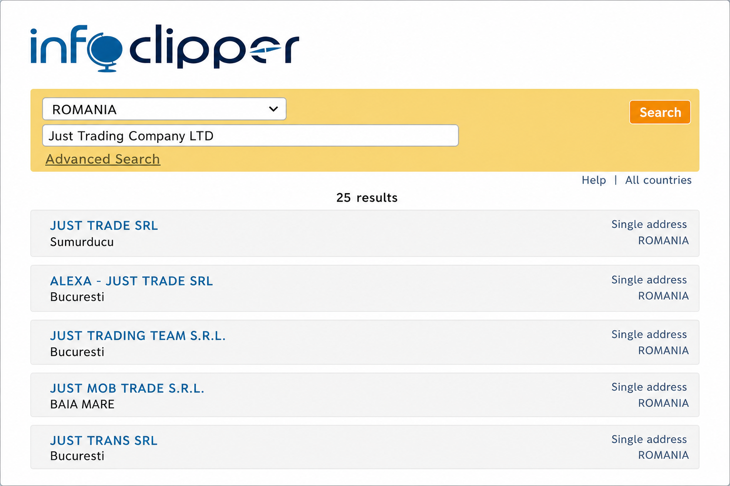Viewport: 730px width, 486px height.
Task: Click Bucuresti under JUST TRANS SRL
Action: [x=77, y=456]
